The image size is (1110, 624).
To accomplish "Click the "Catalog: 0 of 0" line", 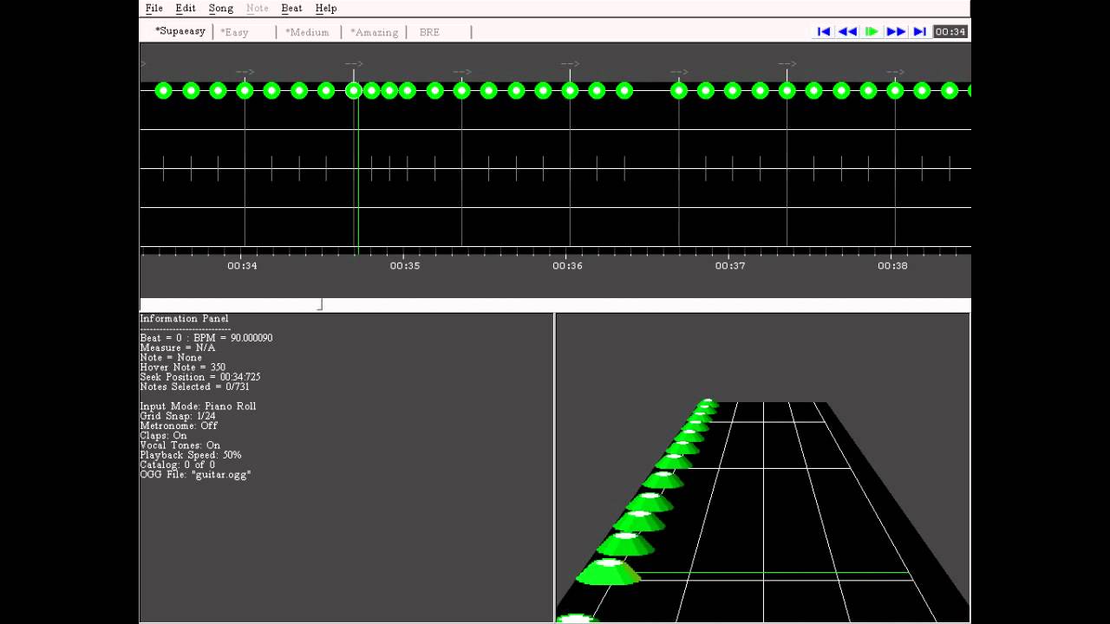I will (x=178, y=465).
